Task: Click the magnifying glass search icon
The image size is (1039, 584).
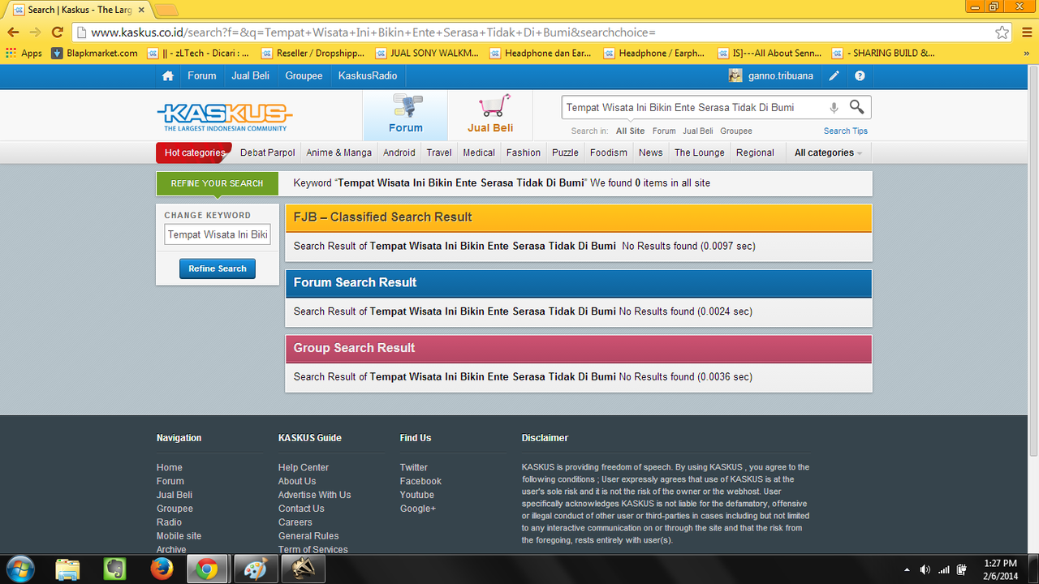Action: tap(856, 107)
